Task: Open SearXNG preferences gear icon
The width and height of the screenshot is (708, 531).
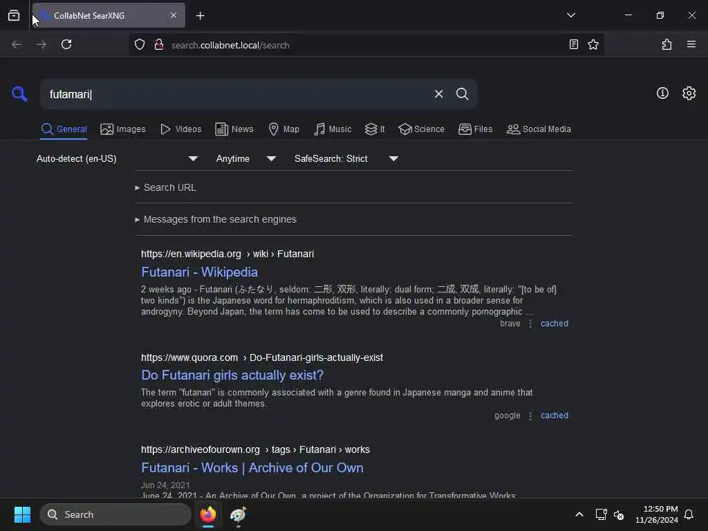Action: click(x=689, y=93)
